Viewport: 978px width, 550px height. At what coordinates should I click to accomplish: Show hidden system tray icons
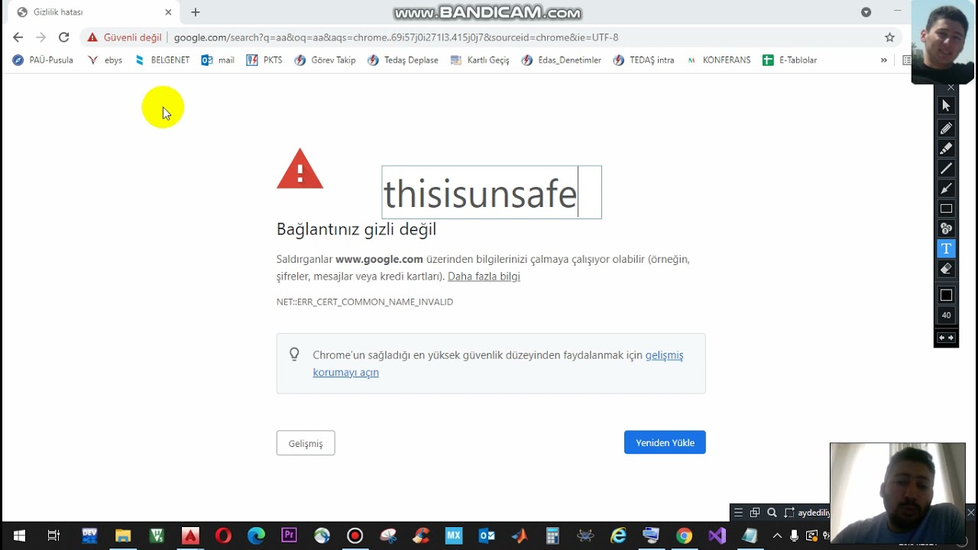(778, 535)
